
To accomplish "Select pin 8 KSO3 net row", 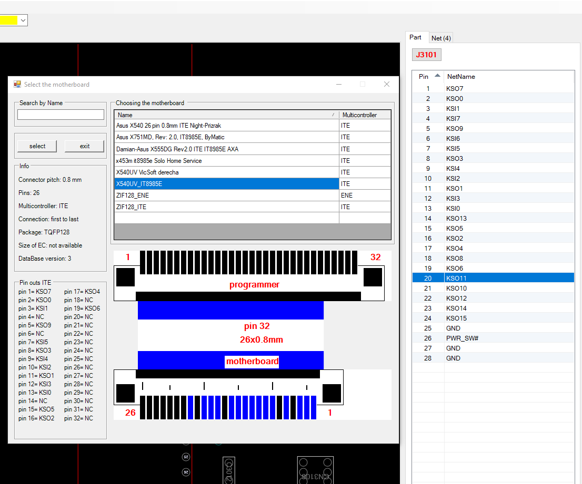I will (x=493, y=159).
